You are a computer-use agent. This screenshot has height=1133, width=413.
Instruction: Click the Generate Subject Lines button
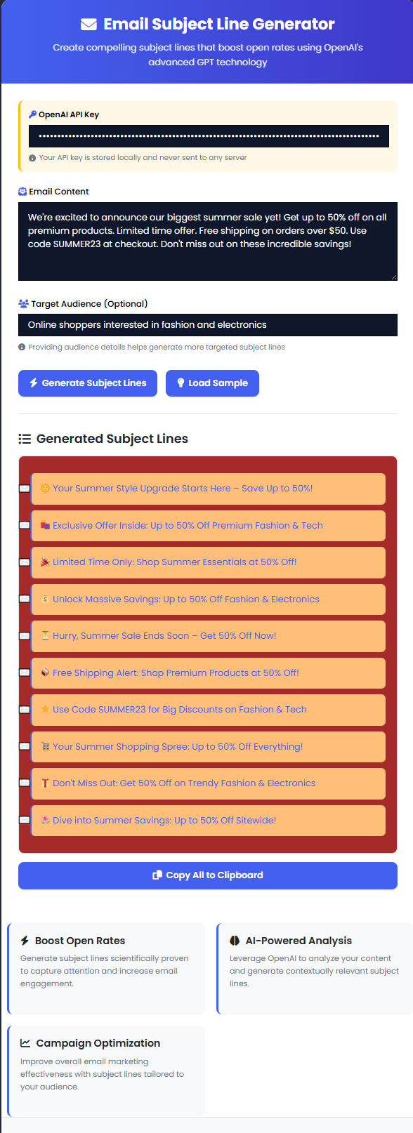[88, 383]
